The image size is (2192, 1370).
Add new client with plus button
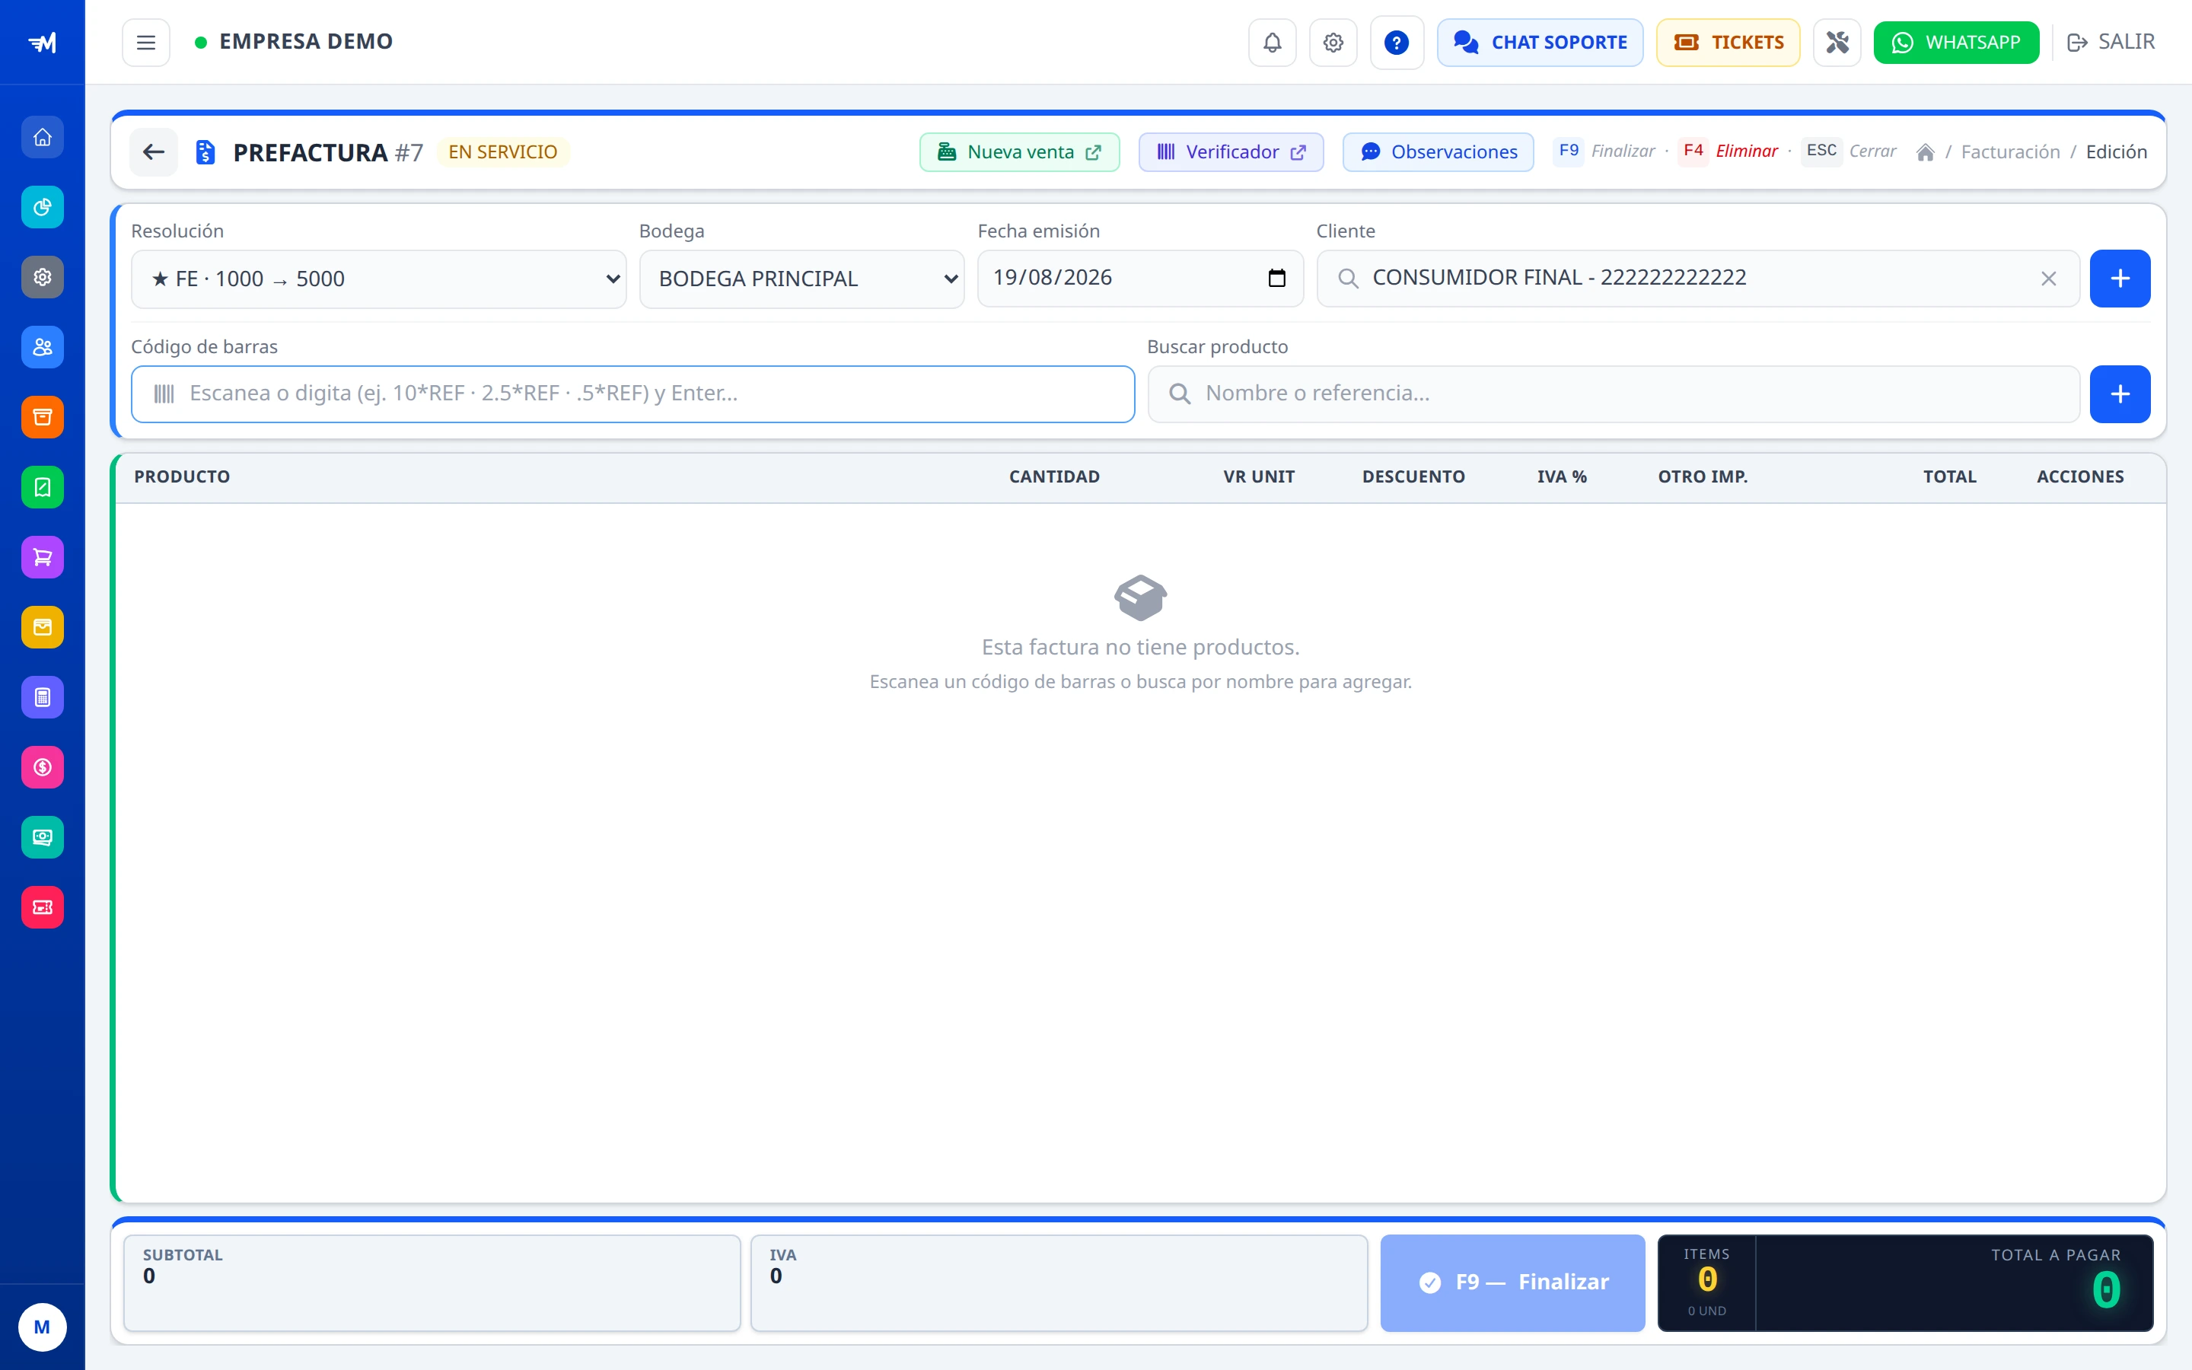coord(2120,279)
